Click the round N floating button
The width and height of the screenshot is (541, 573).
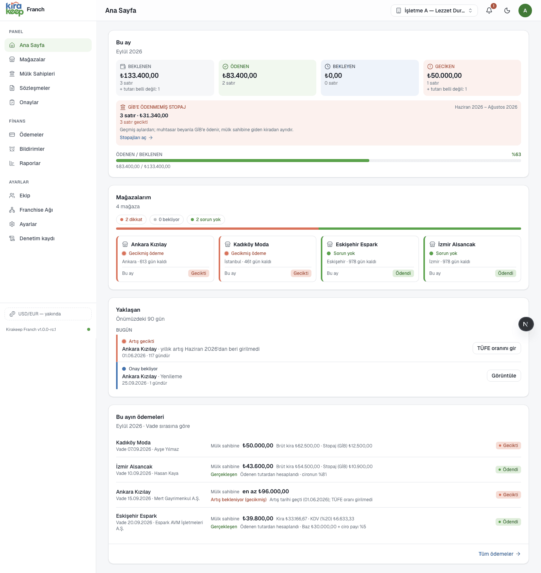coord(526,324)
